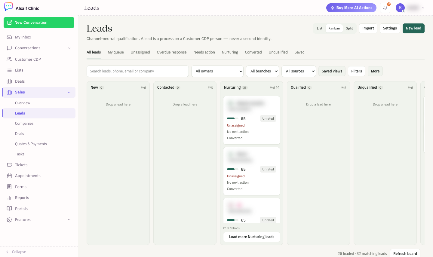Image resolution: width=433 pixels, height=257 pixels.
Task: Open the All branches dropdown
Action: point(263,71)
